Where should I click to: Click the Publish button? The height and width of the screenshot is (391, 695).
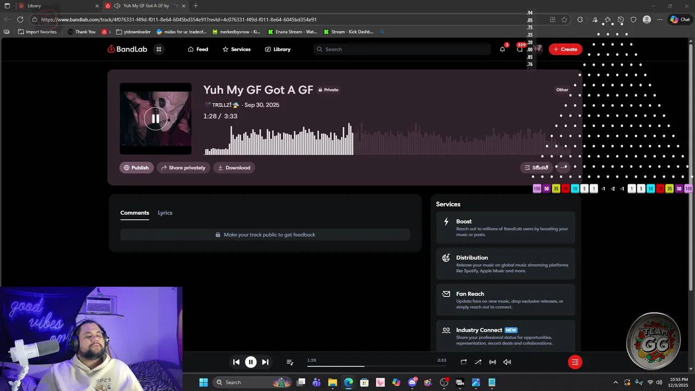point(136,168)
